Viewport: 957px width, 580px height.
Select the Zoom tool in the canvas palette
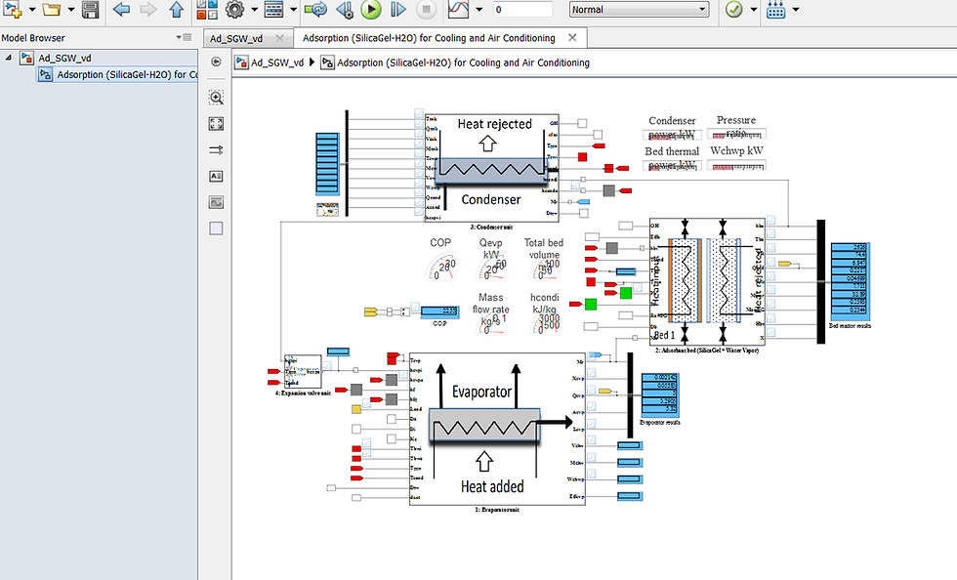tap(216, 97)
